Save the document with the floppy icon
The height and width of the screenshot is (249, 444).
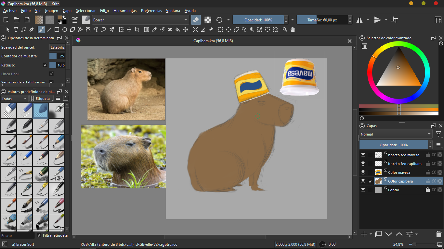(x=27, y=20)
